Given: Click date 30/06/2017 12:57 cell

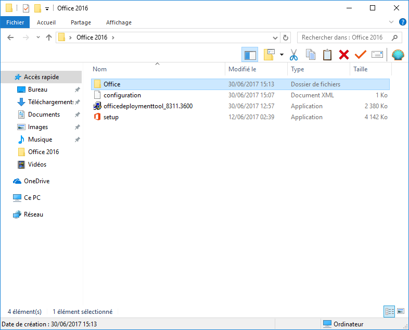Looking at the screenshot, I should tap(251, 106).
